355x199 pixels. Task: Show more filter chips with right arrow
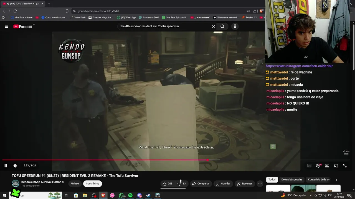click(336, 180)
